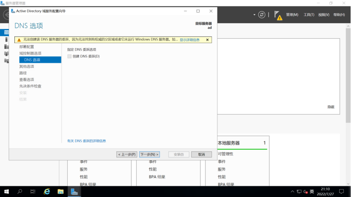Click network icon in system tray
The image size is (351, 197).
coord(299,192)
